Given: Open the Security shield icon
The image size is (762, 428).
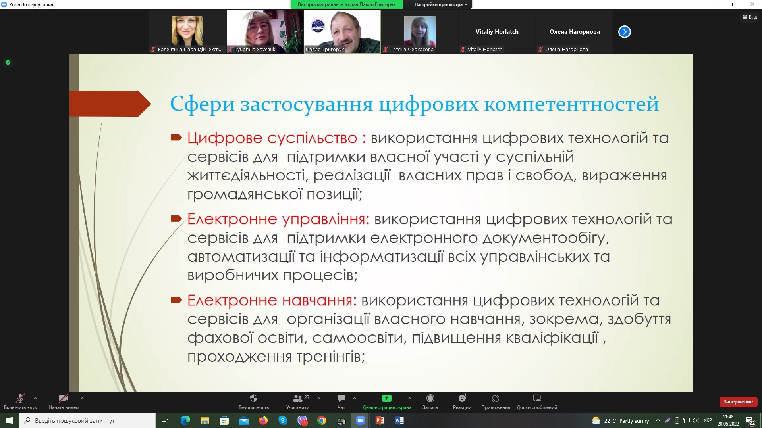Looking at the screenshot, I should click(253, 399).
